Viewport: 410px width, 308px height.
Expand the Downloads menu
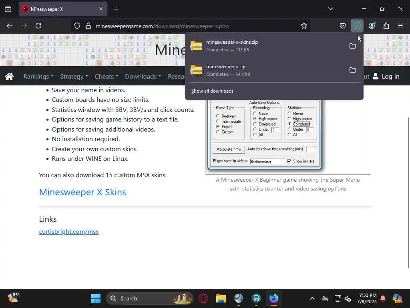pos(143,77)
